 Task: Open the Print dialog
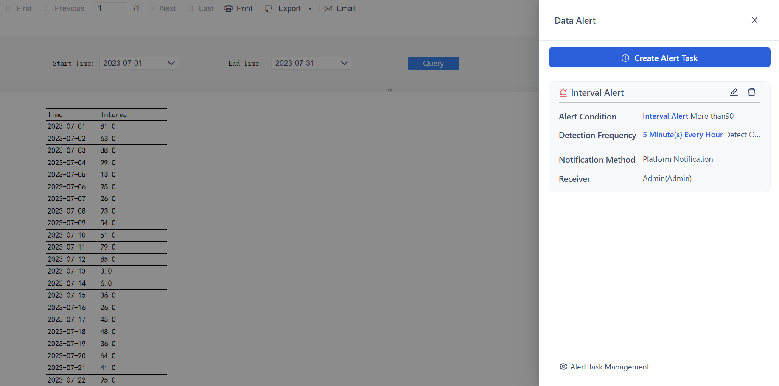(238, 8)
